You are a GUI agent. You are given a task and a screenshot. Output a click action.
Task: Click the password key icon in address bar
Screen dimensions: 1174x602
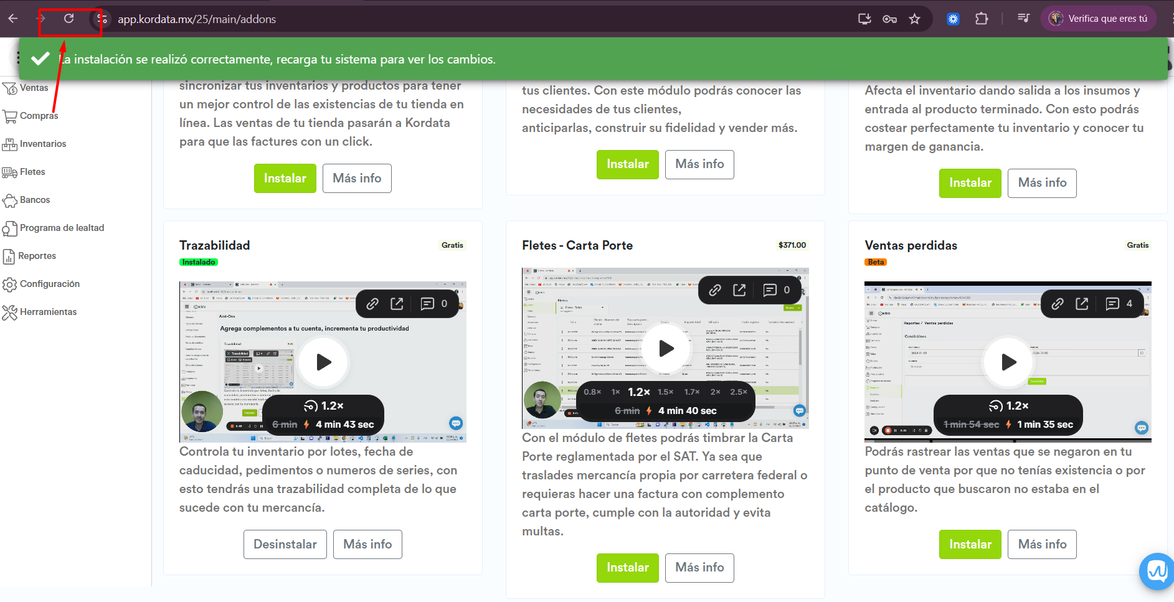pyautogui.click(x=889, y=19)
